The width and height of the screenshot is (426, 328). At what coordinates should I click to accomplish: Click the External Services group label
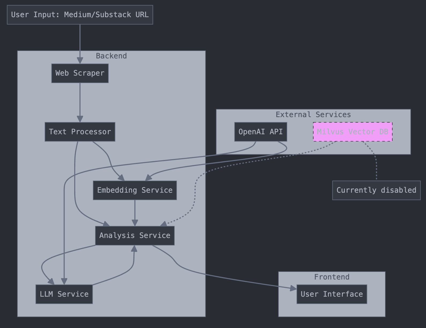tap(313, 115)
